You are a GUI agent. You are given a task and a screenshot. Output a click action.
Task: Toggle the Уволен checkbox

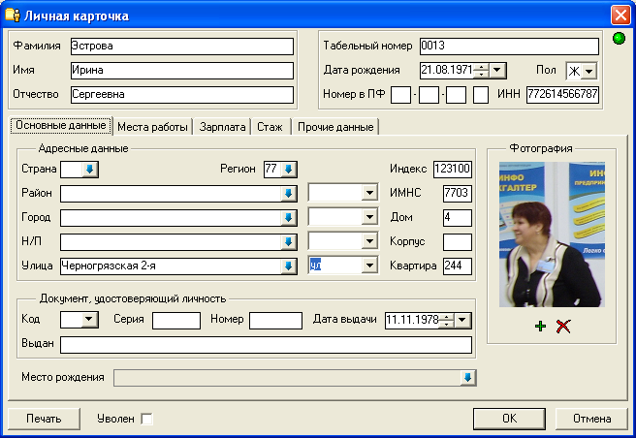tap(146, 419)
